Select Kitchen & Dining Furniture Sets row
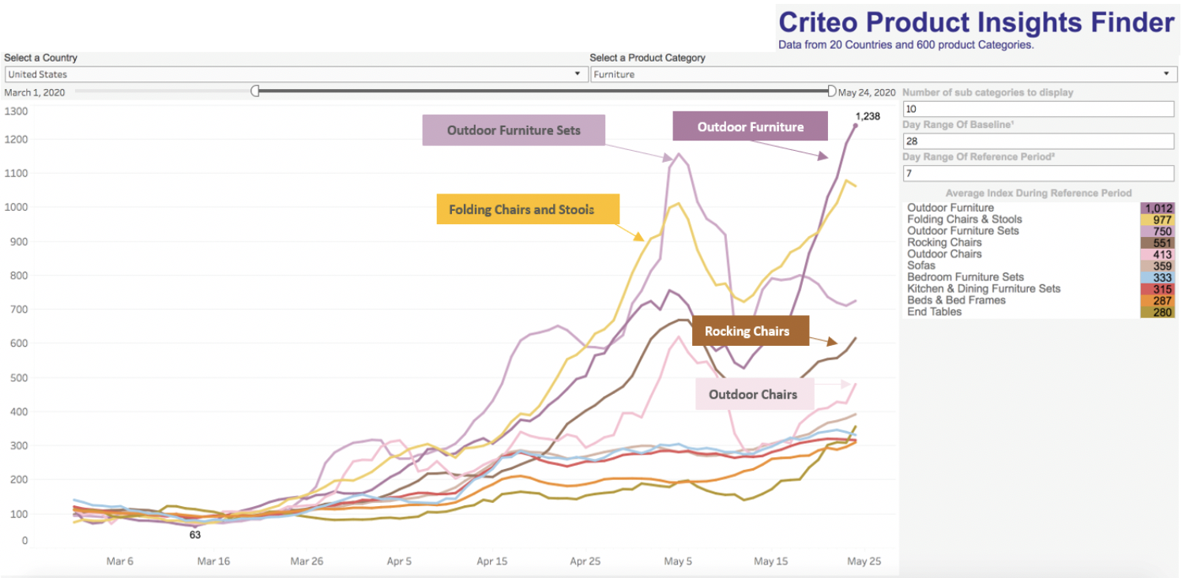Viewport: 1182px width, 578px height. 1041,289
